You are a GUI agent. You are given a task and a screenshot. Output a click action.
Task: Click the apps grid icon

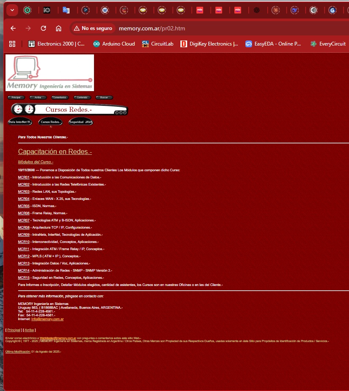(x=12, y=43)
